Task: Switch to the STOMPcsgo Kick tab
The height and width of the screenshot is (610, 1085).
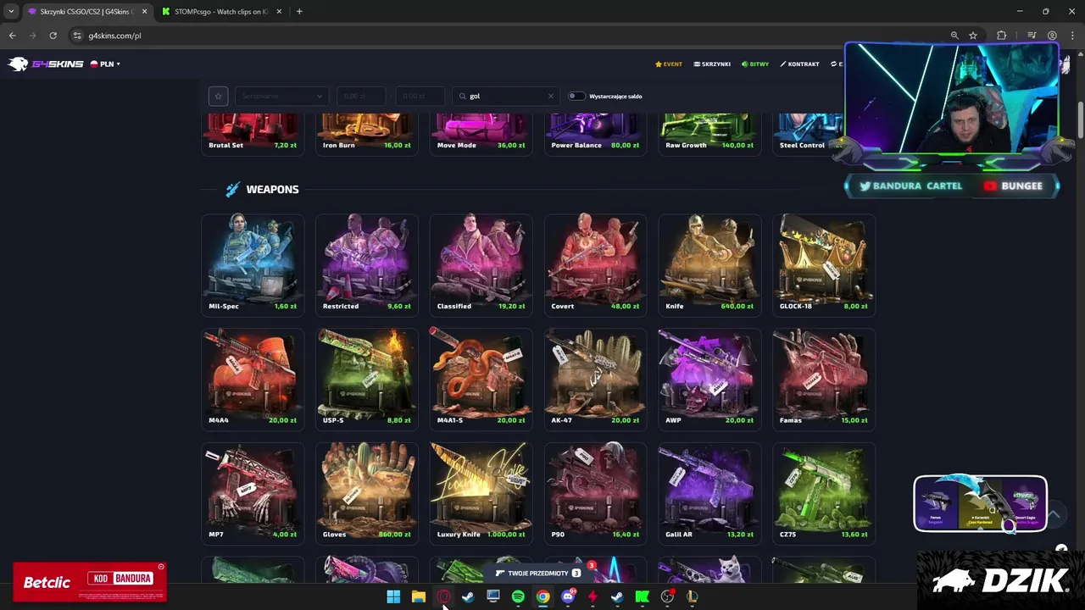Action: pyautogui.click(x=222, y=12)
